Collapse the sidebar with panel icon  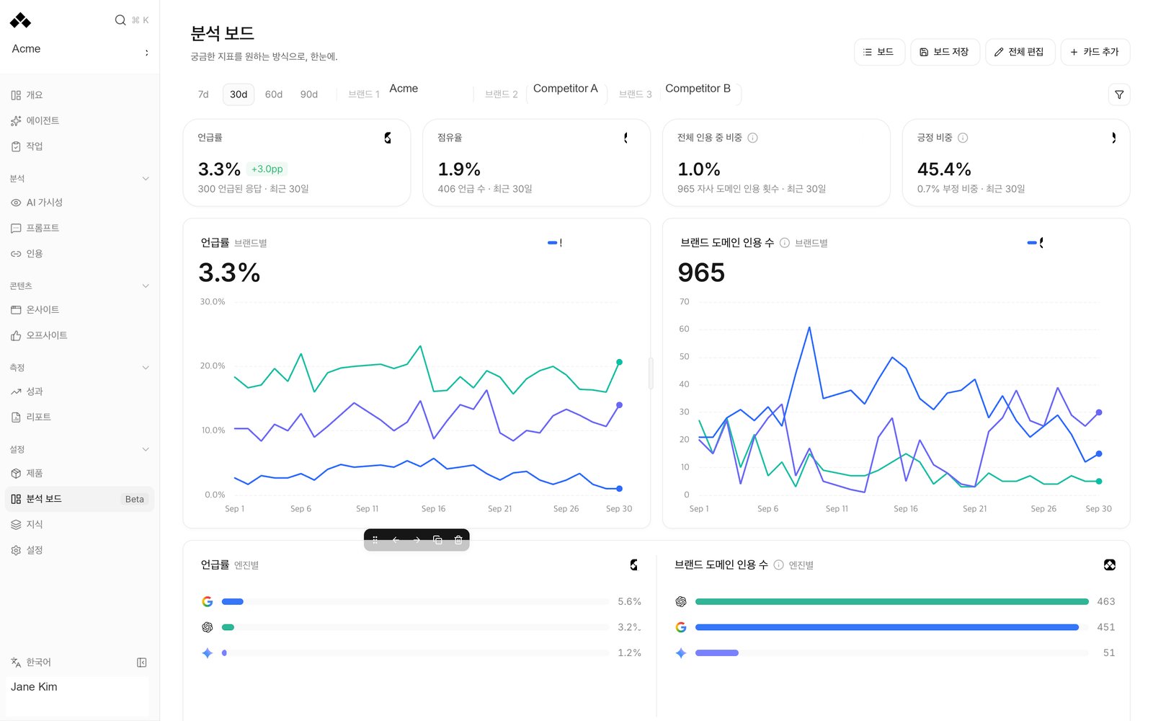[x=142, y=663]
